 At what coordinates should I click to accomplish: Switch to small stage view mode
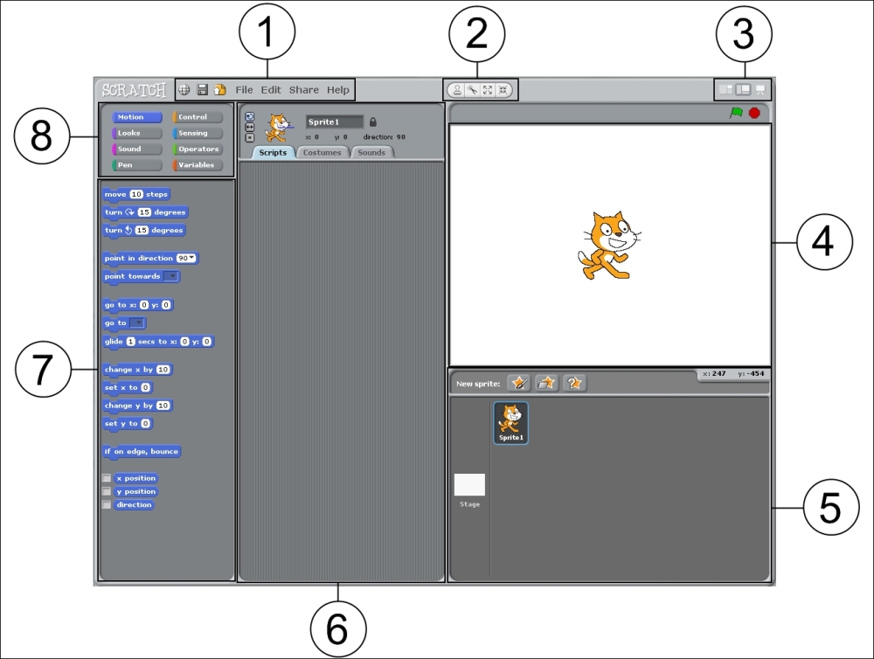725,90
